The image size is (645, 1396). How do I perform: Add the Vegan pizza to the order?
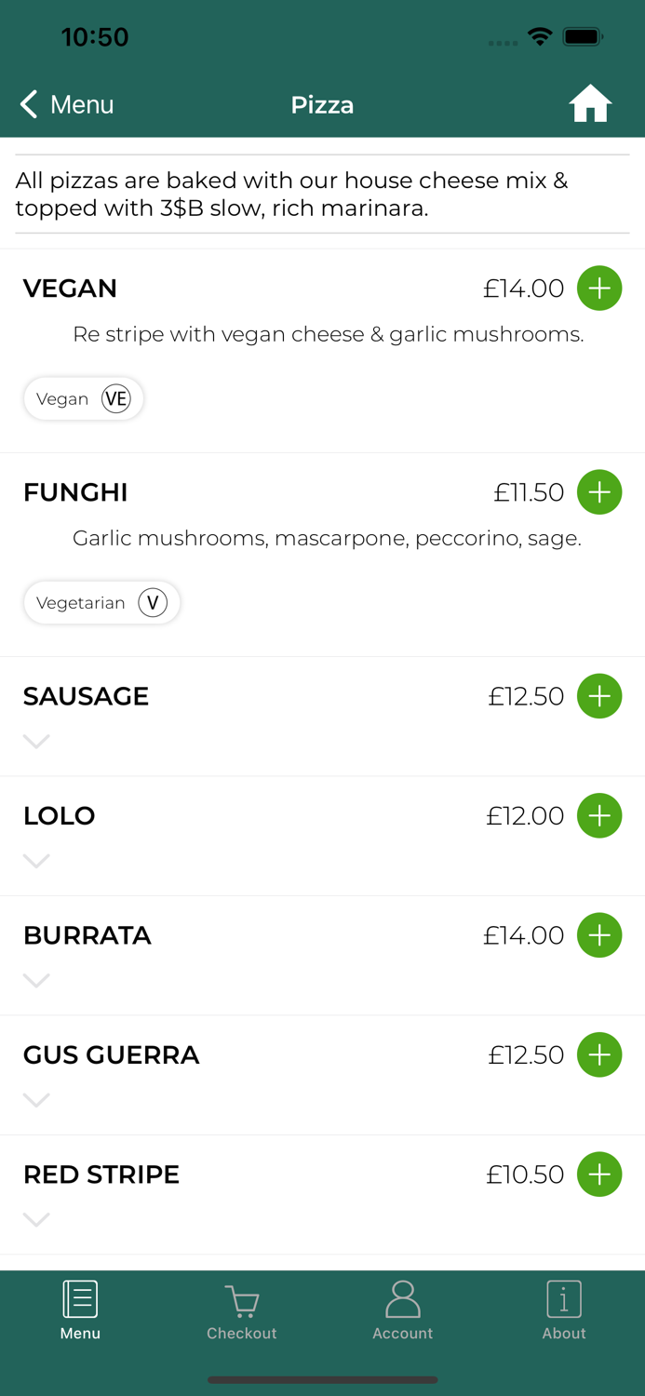tap(599, 289)
